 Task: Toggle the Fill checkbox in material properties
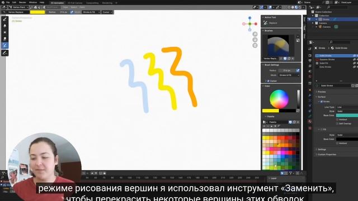[x=322, y=130]
